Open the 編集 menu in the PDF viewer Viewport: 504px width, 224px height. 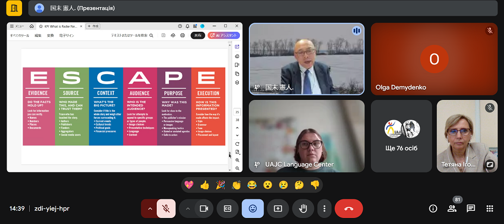pos(38,35)
